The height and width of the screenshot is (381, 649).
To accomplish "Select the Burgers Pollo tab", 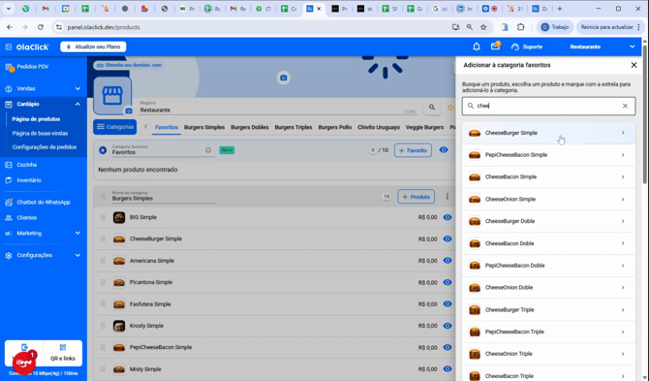I will pos(335,127).
